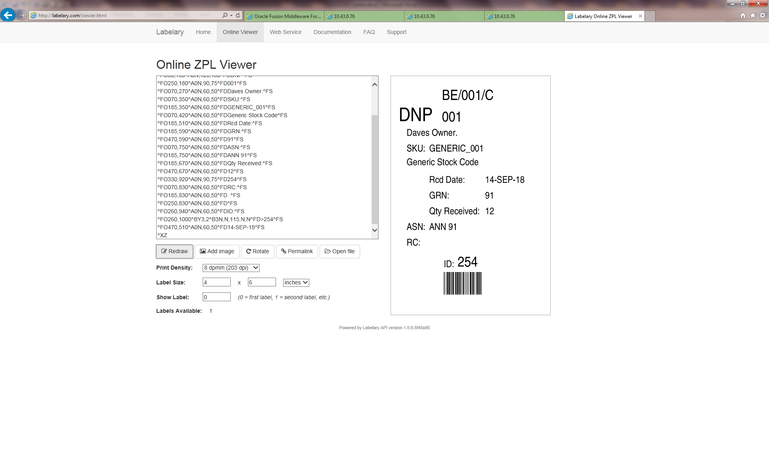Screen dimensions: 769x464
Task: Click the Rotate button
Action: [x=258, y=251]
